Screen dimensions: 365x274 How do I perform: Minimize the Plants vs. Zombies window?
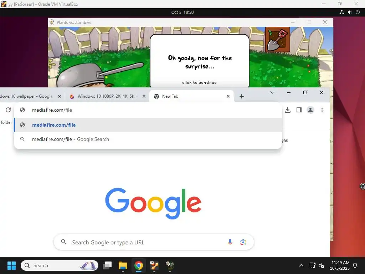point(293,22)
